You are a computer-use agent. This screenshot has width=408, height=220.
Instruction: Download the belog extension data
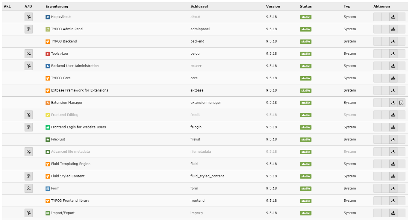[x=393, y=54]
